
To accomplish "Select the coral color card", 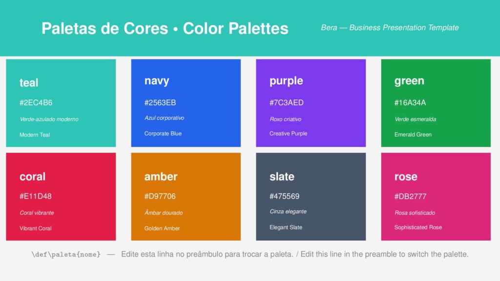I will pos(61,197).
